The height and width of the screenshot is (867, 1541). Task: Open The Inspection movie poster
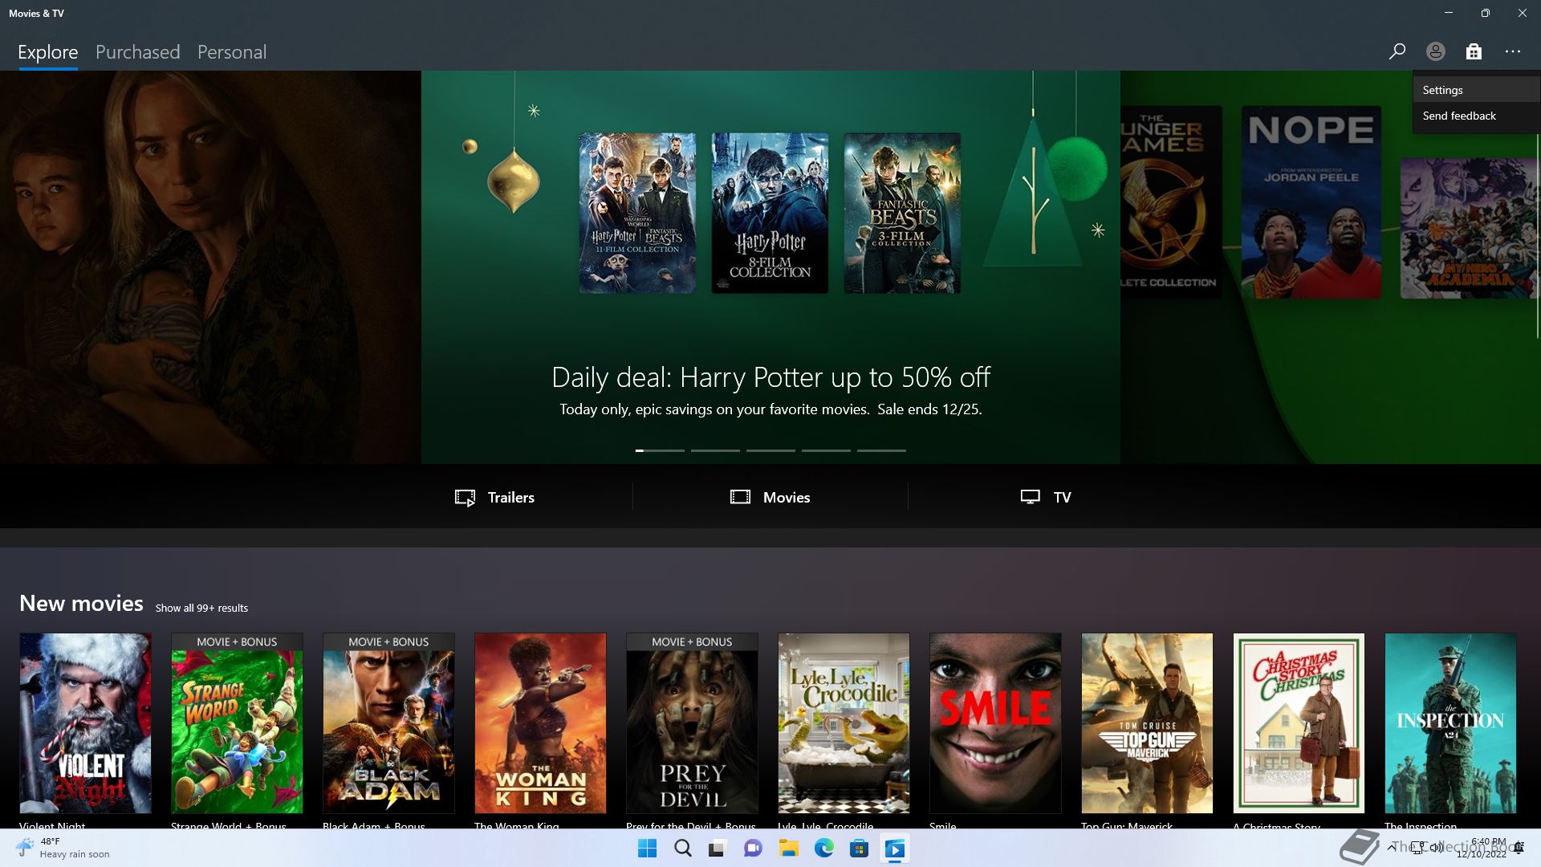[1450, 723]
